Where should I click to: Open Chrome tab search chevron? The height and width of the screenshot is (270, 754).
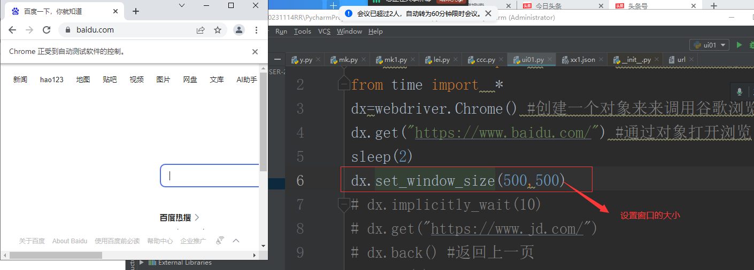click(x=182, y=5)
